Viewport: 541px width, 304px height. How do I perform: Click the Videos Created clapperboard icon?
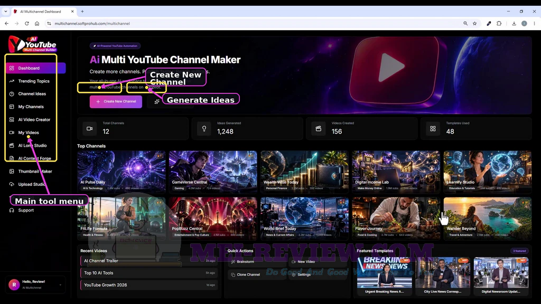coord(319,129)
